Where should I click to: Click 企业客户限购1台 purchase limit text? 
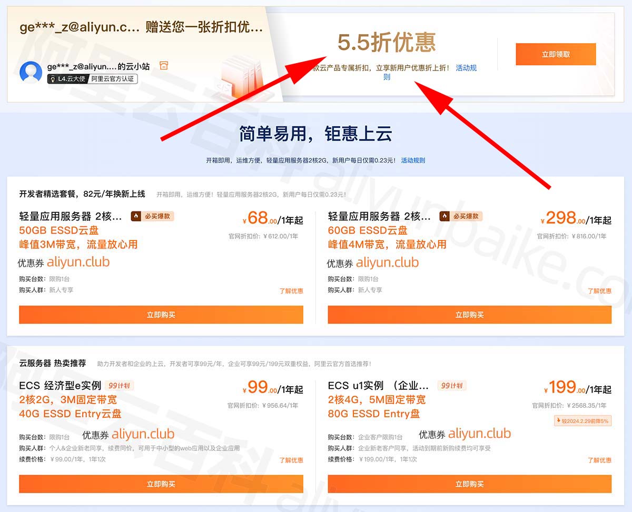(380, 437)
